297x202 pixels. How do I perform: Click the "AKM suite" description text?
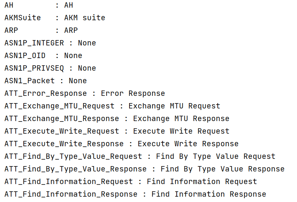[x=84, y=18]
